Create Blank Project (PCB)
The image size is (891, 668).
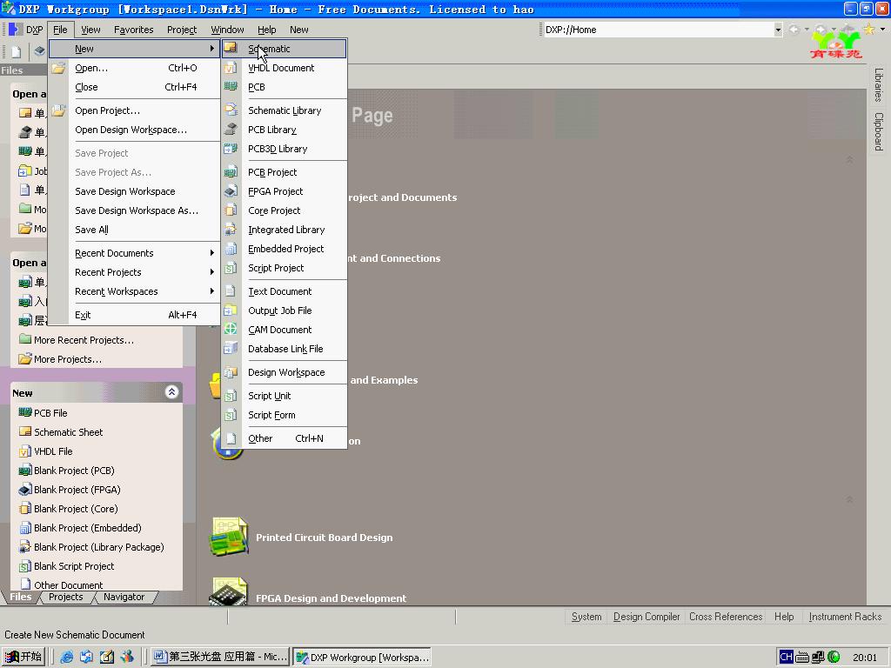coord(74,471)
